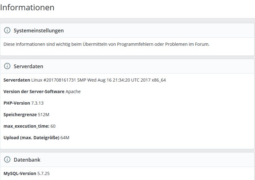Click the bold Upload (max. Dateigröße) label
The image size is (255, 180).
(31, 138)
